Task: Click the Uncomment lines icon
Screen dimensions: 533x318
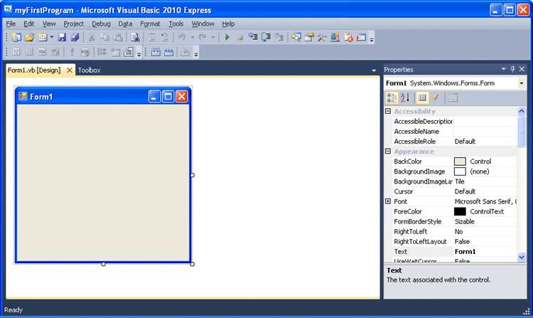Action: point(165,38)
